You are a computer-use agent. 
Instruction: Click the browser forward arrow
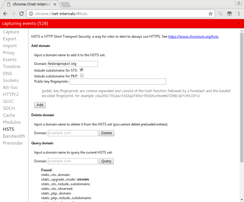click(x=14, y=14)
